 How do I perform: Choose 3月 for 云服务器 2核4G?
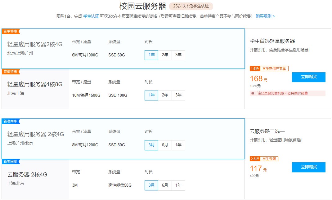point(151,185)
